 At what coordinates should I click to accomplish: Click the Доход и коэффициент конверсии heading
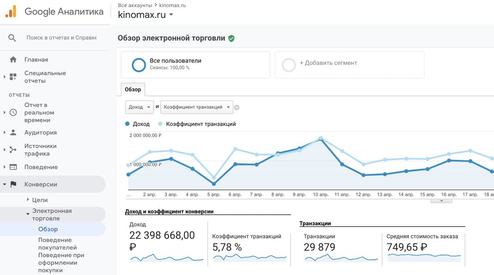coord(169,211)
